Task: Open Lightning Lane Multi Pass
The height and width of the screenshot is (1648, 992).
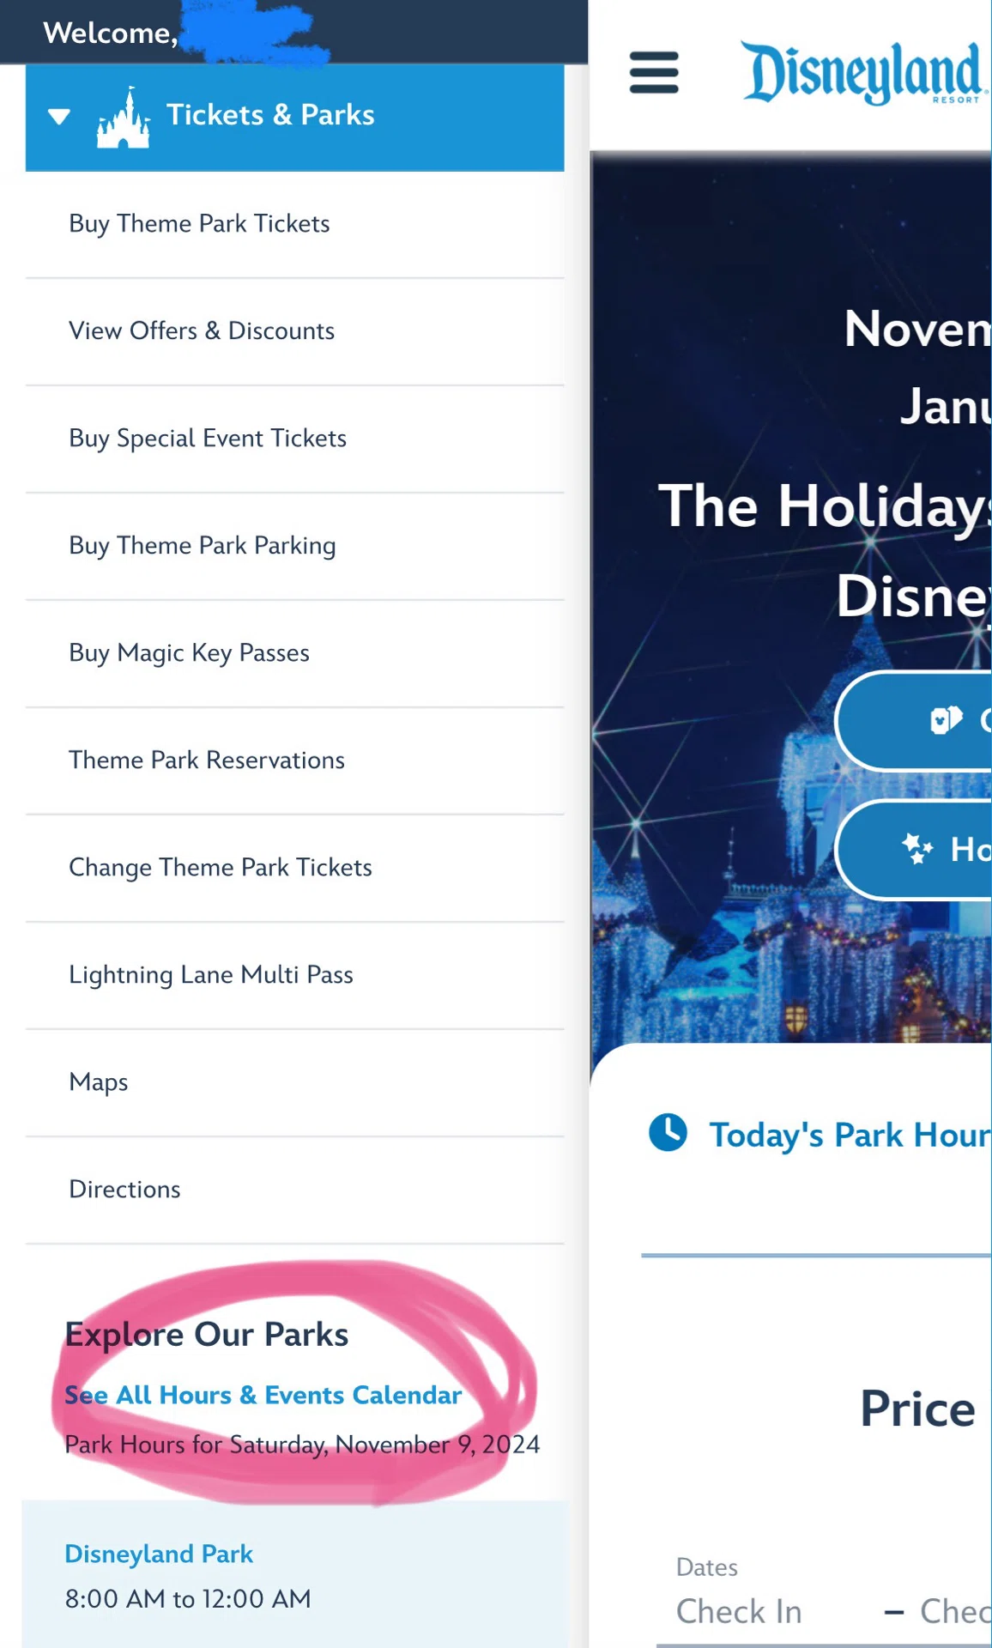Action: (x=294, y=975)
